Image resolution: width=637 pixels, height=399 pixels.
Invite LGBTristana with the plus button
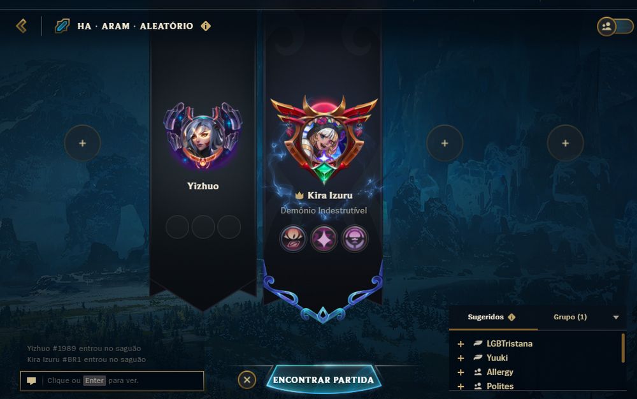click(461, 344)
